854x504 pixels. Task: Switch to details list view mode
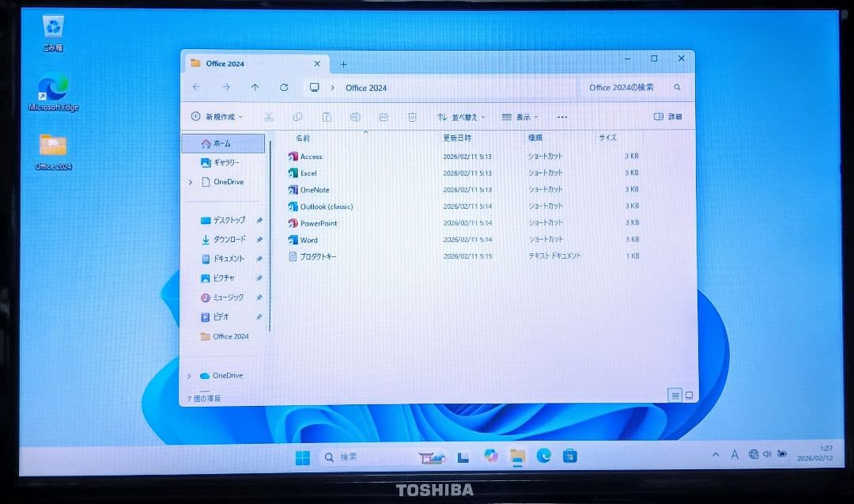coord(675,396)
